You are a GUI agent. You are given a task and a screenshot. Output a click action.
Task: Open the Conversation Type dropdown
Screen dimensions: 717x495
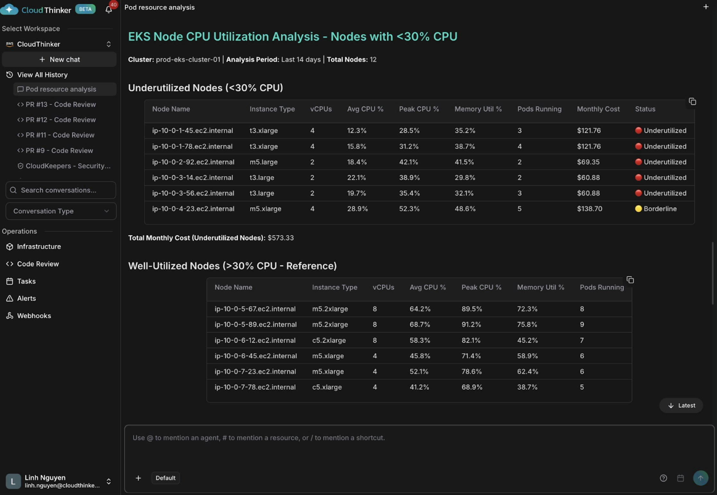tap(61, 211)
